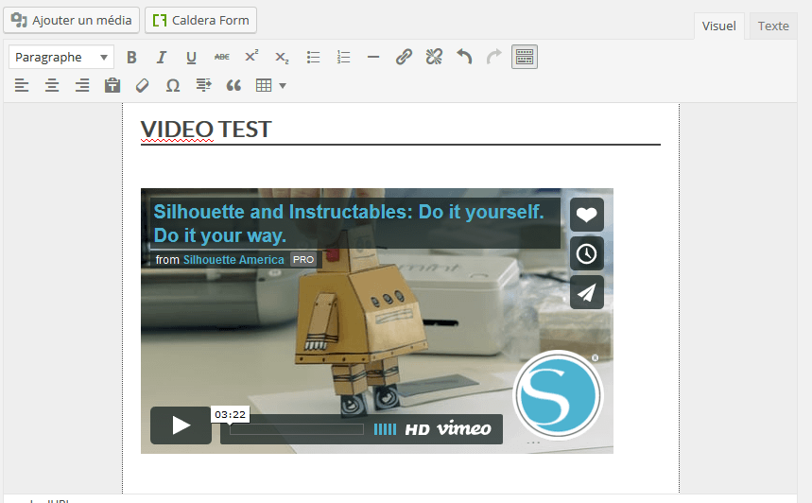The image size is (812, 503).
Task: Adjust the video volume bars
Action: click(x=385, y=429)
